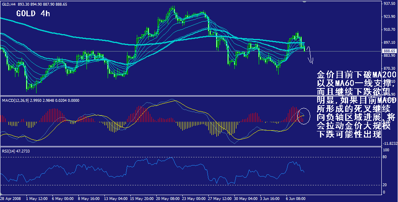398x202 pixels.
Task: Click the 883.90 price axis label
Action: (389, 55)
